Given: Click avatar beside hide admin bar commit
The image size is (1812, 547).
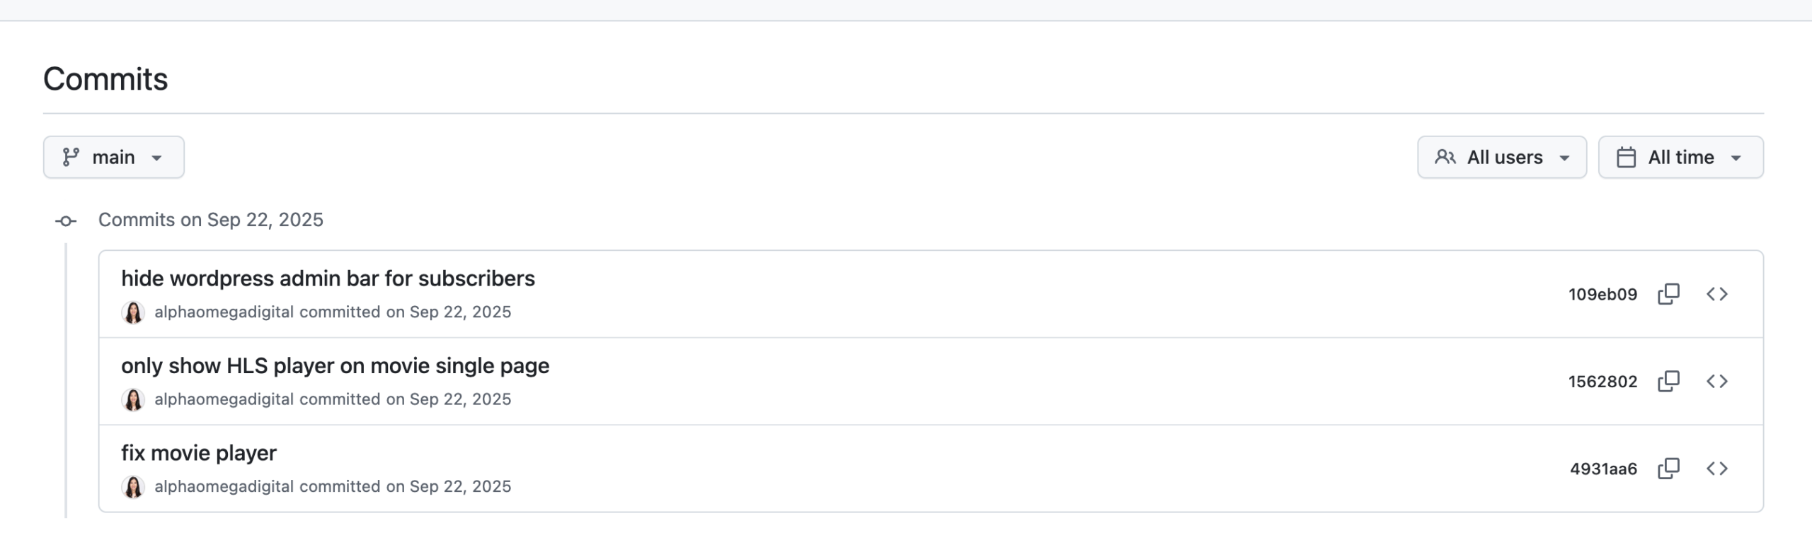Looking at the screenshot, I should (x=133, y=312).
